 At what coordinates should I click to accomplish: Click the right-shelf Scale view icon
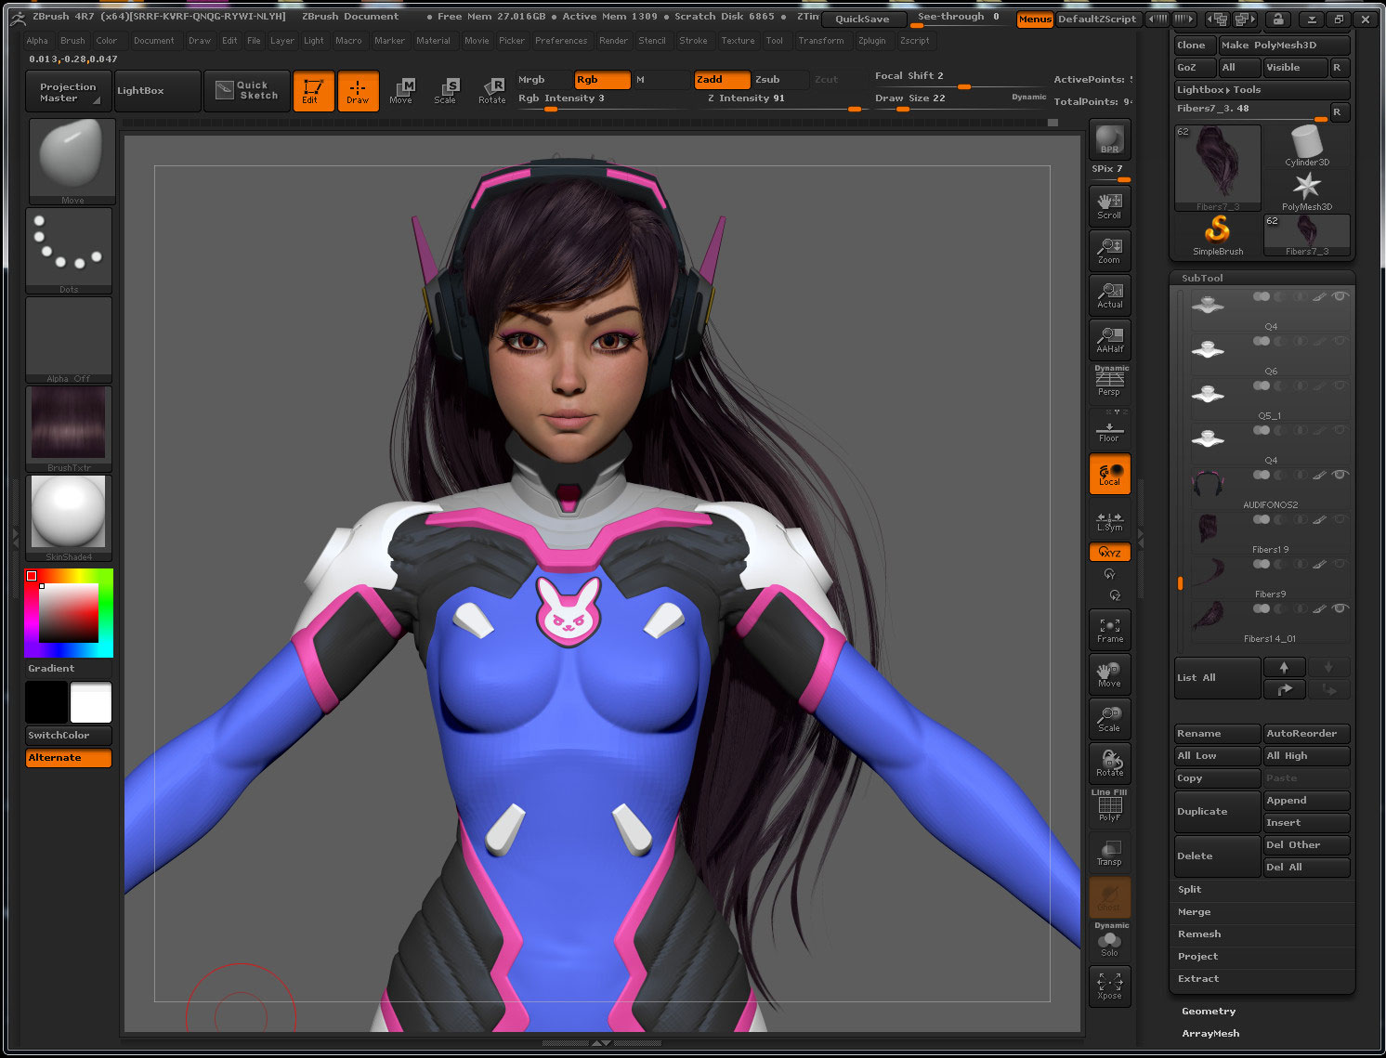tap(1109, 719)
